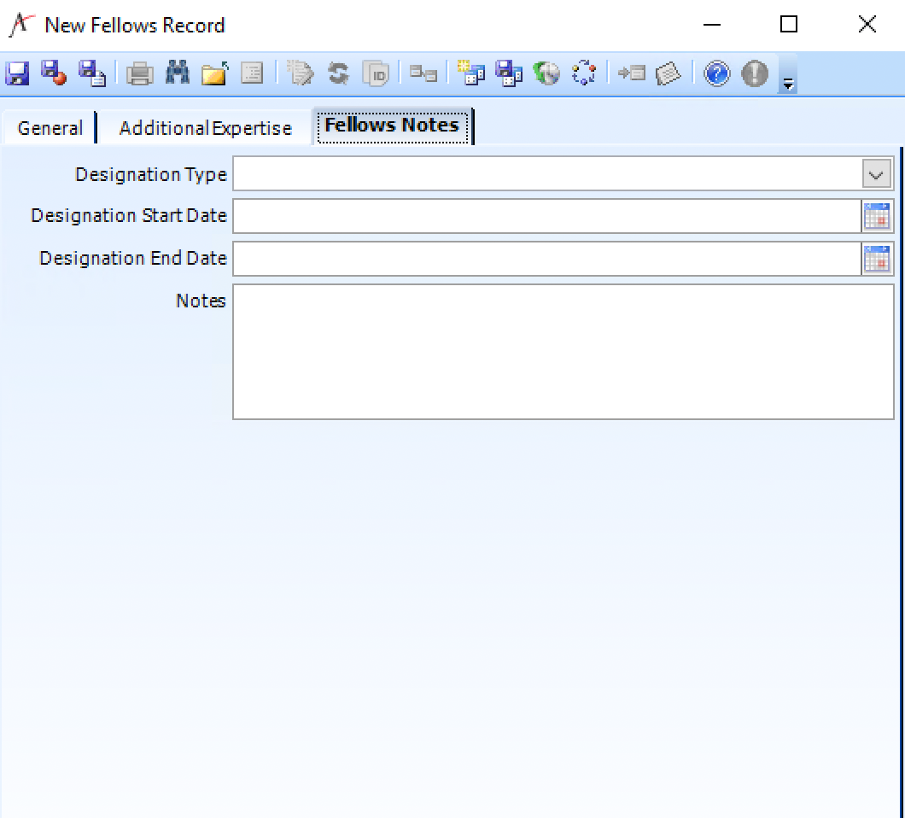905x818 pixels.
Task: Select the Save and New icon
Action: pos(91,73)
